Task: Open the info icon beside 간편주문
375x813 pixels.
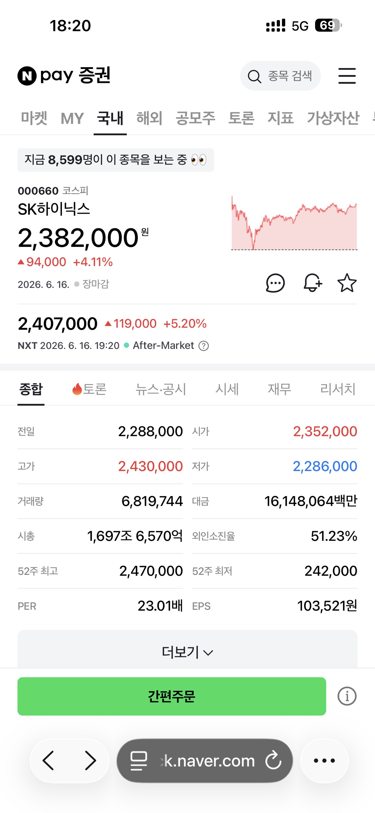Action: tap(347, 696)
